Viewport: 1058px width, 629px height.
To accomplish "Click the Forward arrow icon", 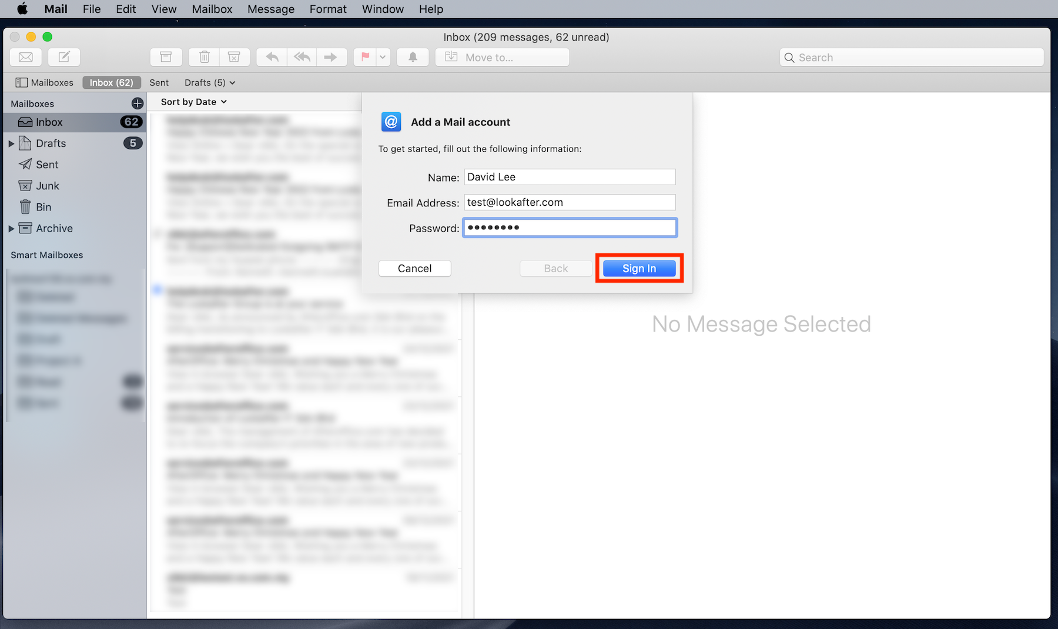I will click(331, 57).
